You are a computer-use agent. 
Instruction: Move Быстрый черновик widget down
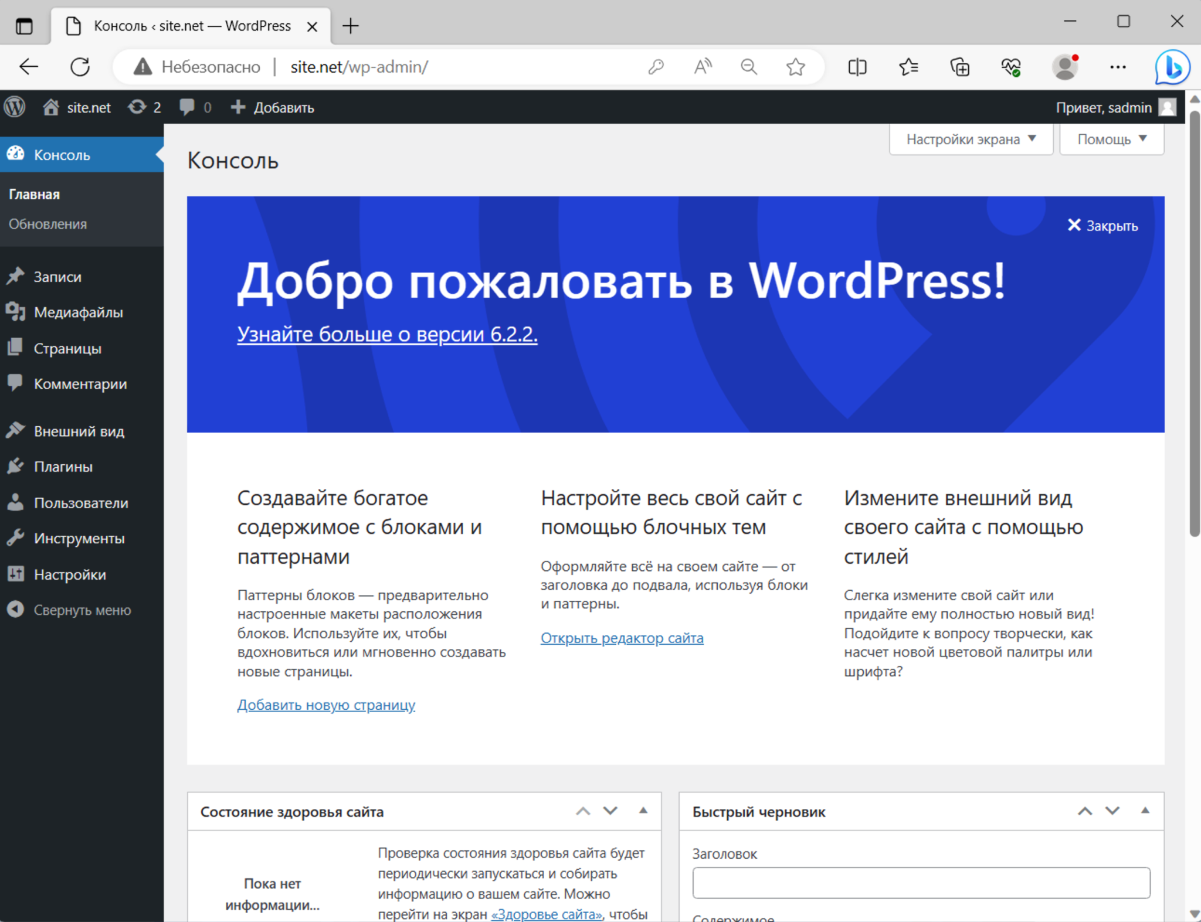coord(1112,812)
